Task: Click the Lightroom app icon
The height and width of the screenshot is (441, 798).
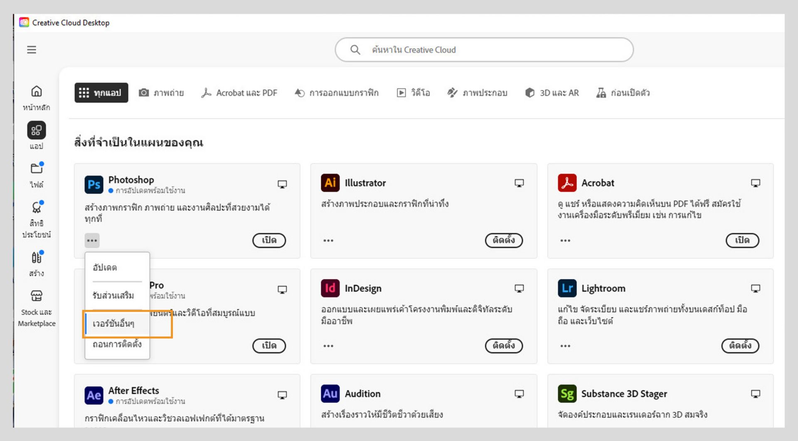Action: [x=567, y=288]
